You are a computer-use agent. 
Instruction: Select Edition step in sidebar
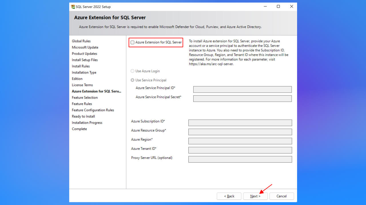click(77, 79)
